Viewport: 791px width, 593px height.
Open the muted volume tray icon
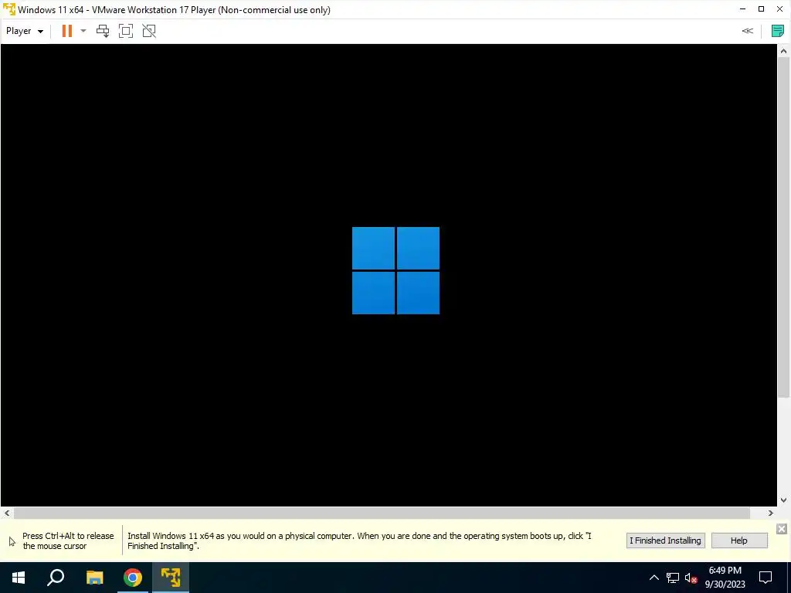(x=691, y=578)
